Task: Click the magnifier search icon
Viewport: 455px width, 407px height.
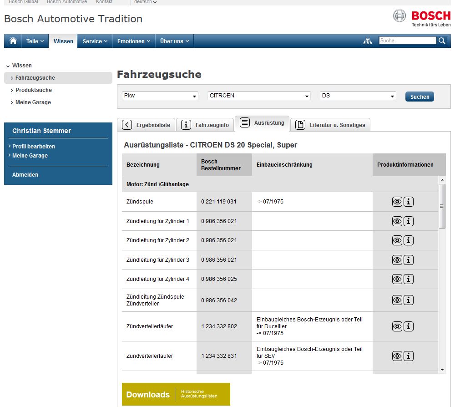Action: pos(442,41)
